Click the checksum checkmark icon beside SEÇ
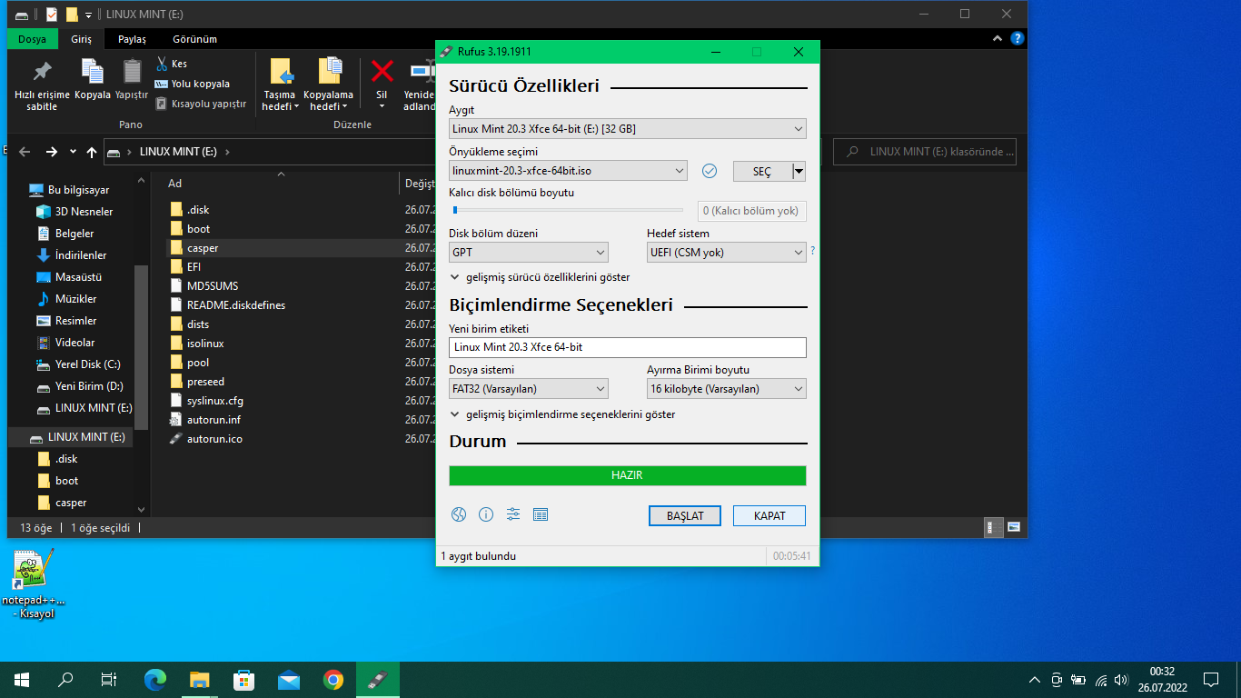 [710, 171]
